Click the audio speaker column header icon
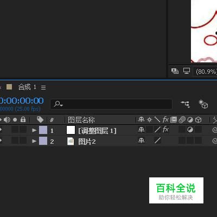This screenshot has height=217, width=217. 7,120
